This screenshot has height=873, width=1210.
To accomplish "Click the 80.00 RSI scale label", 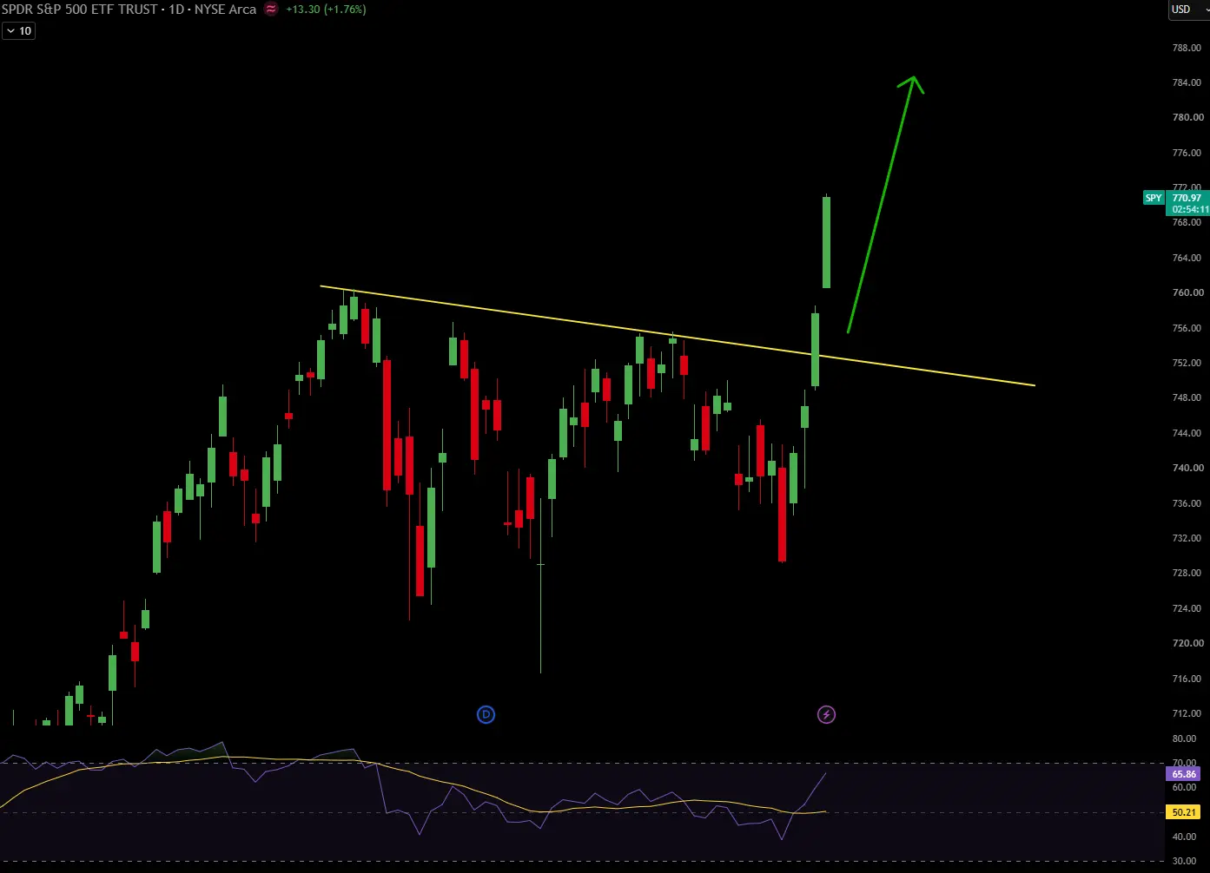I will click(1184, 738).
